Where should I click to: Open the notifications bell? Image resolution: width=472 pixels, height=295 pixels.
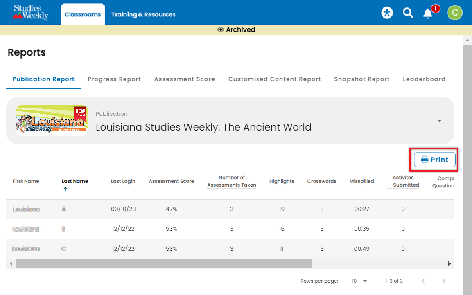[x=428, y=14]
